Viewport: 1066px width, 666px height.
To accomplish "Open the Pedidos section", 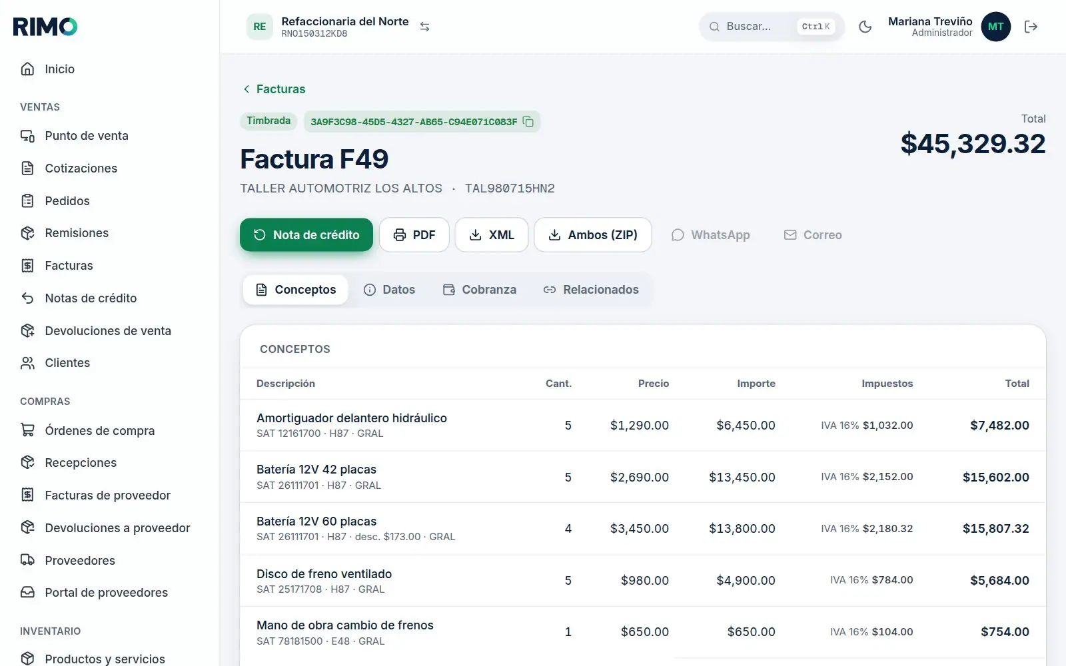I will click(109, 201).
